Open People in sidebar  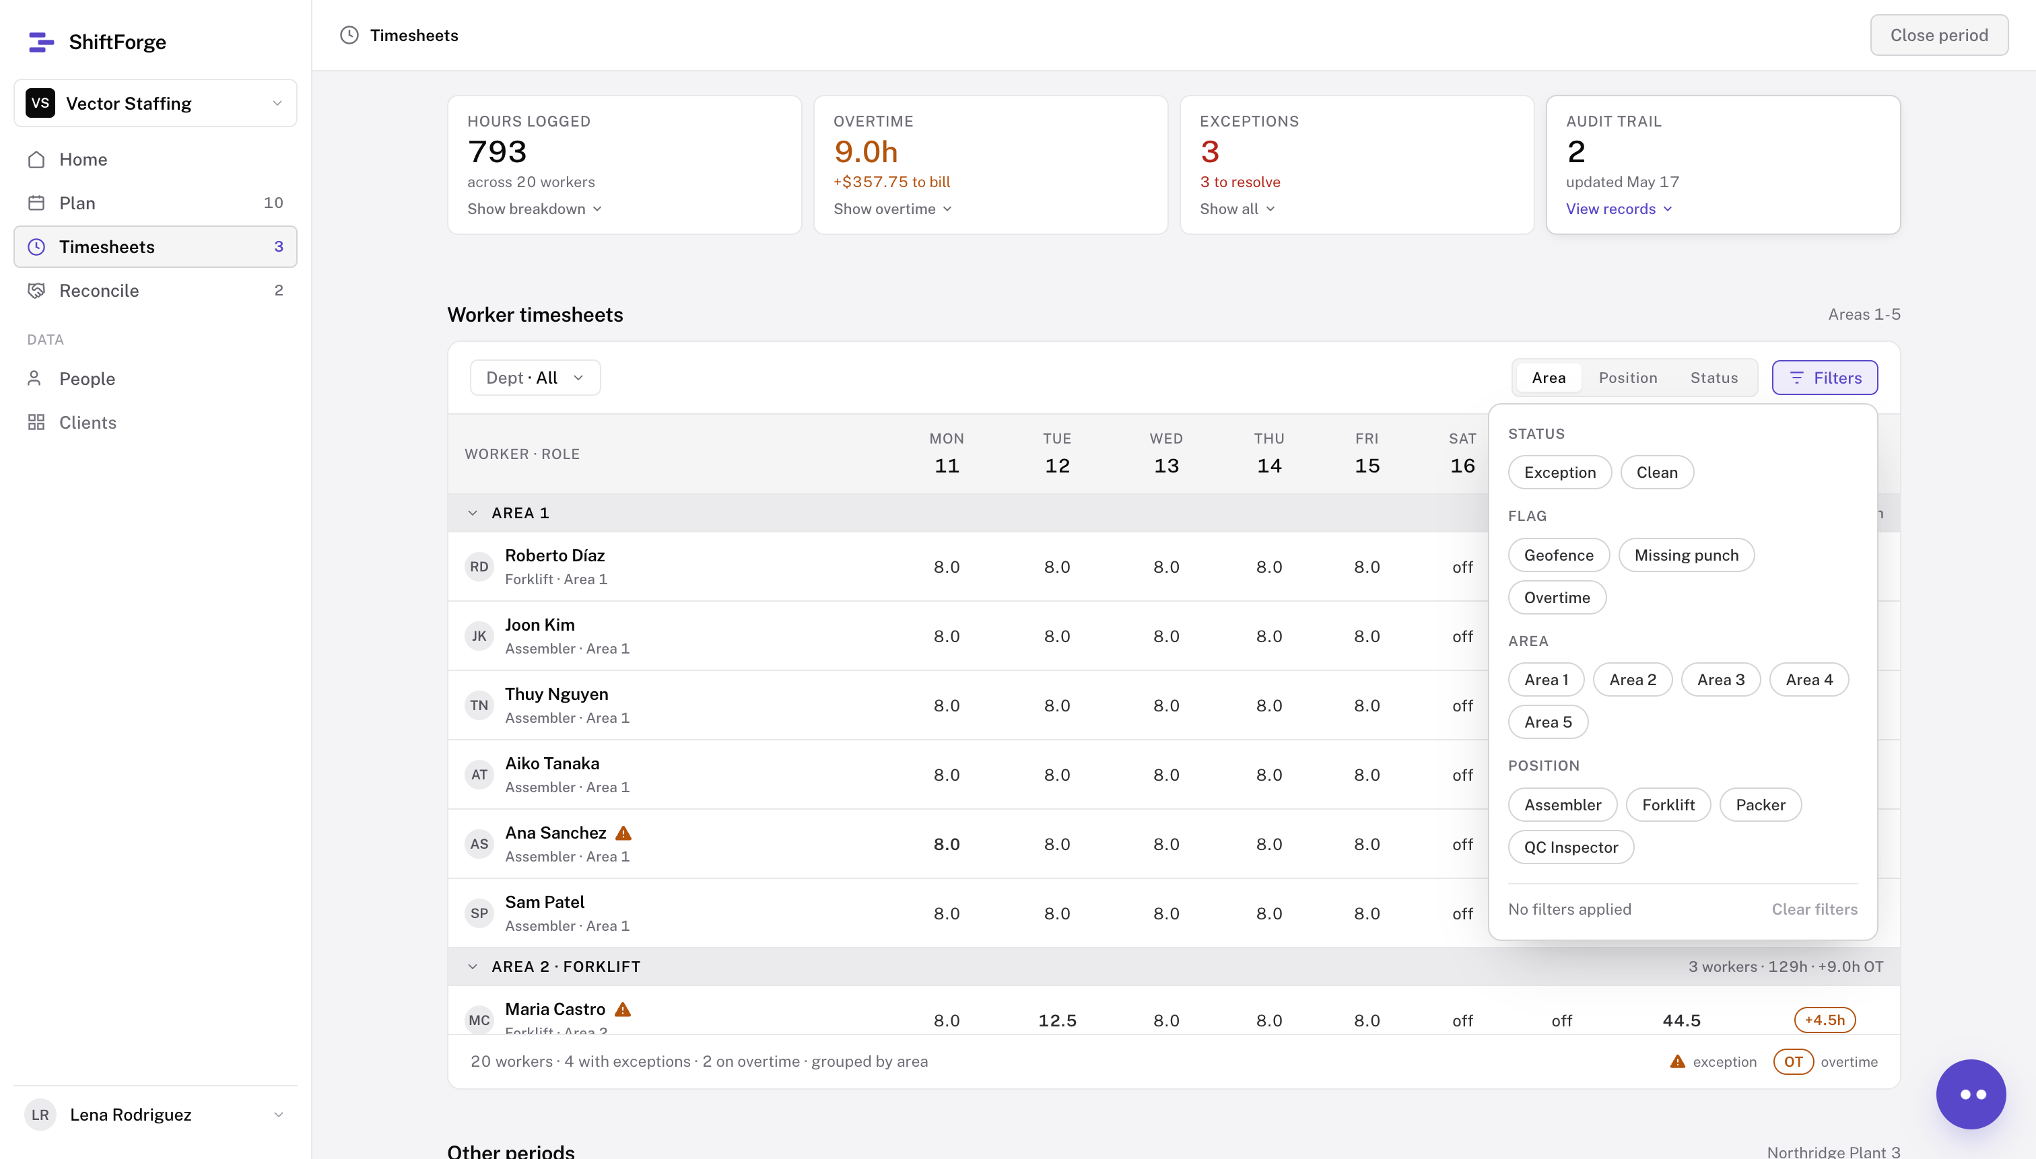click(156, 378)
